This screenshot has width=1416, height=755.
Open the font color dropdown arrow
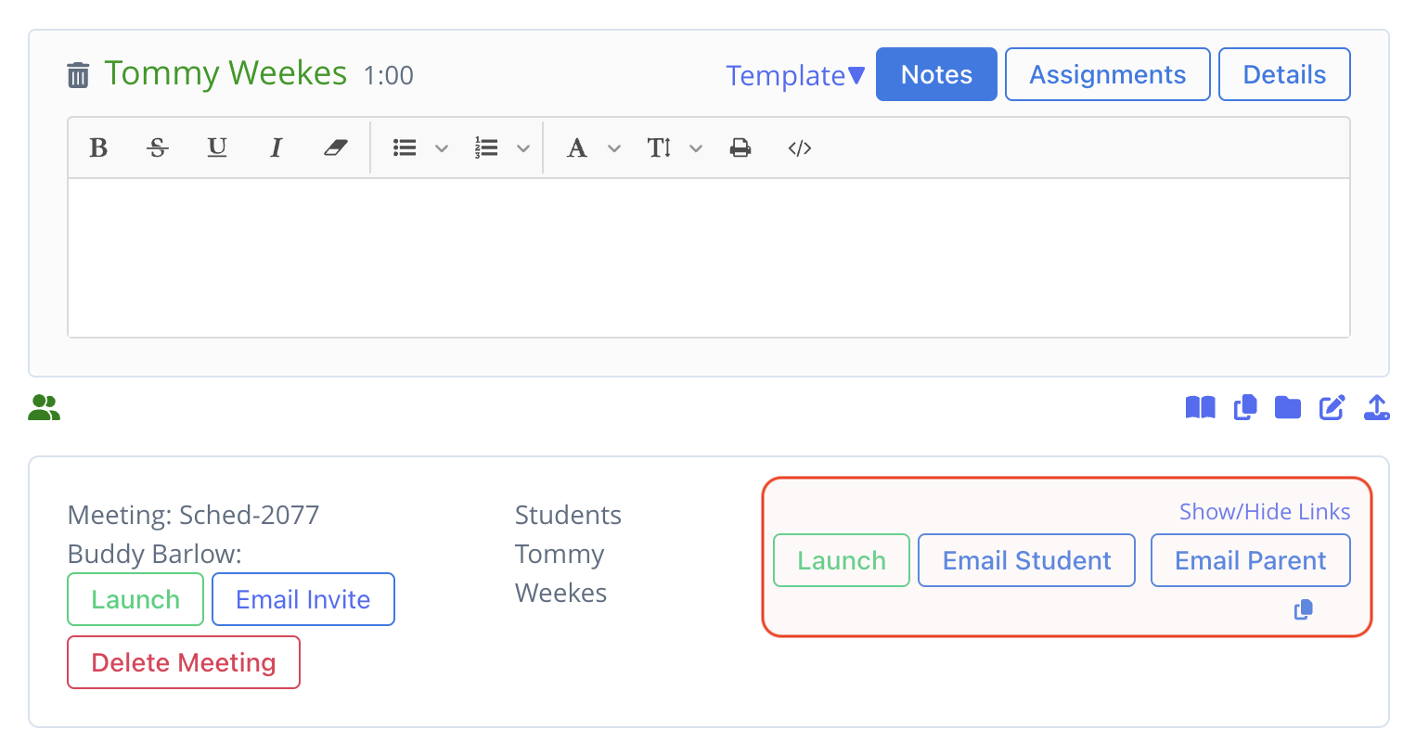coord(613,147)
